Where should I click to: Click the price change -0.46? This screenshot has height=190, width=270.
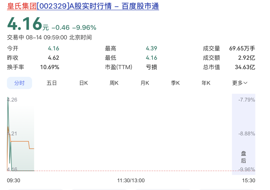[60, 27]
